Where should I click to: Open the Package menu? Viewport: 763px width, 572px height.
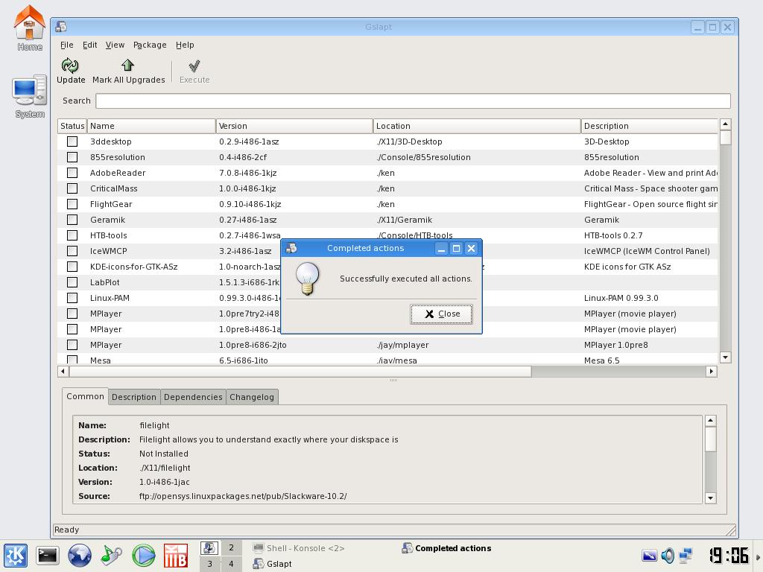150,45
